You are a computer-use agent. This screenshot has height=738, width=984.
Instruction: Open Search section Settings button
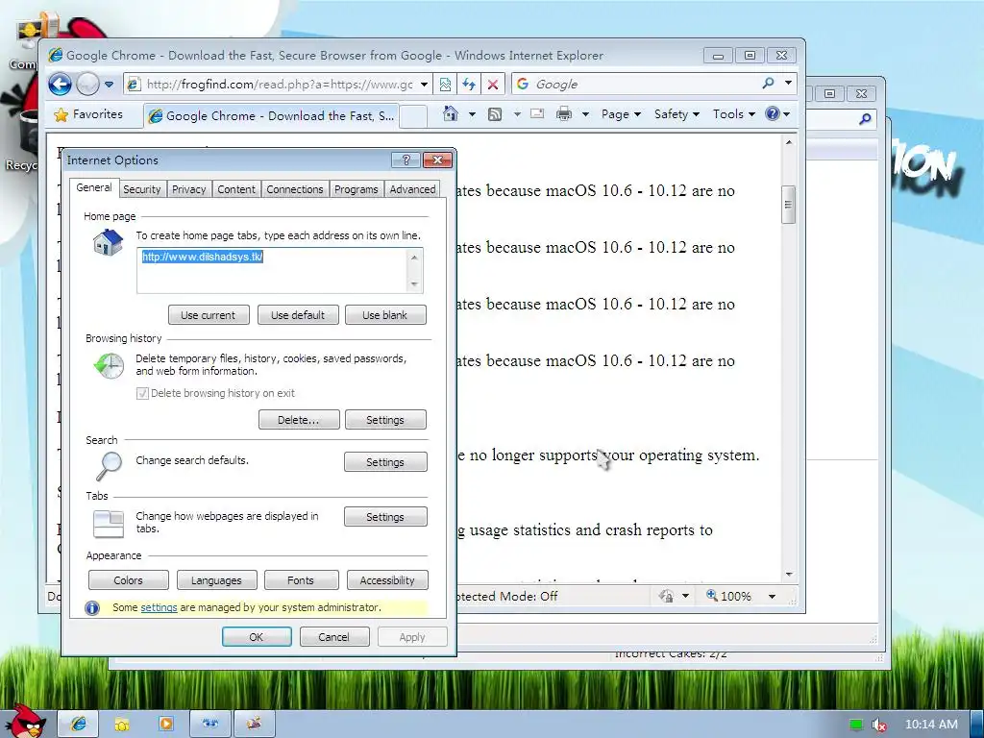[385, 462]
